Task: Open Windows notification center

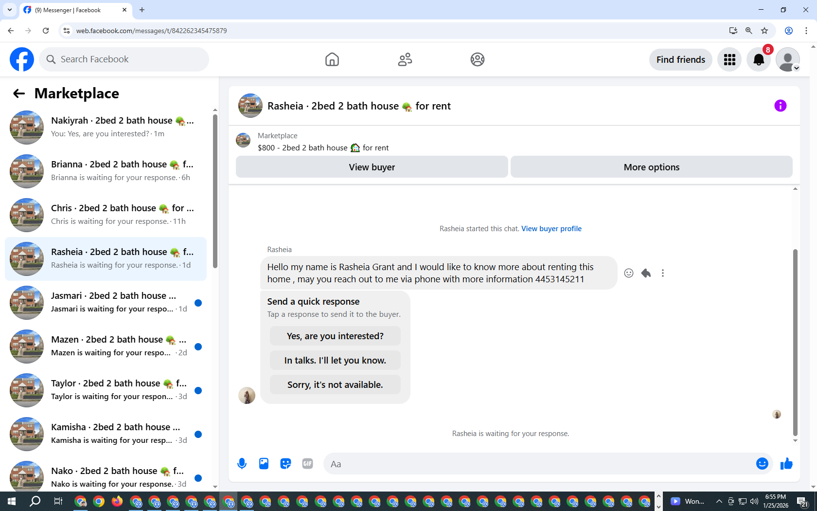Action: pyautogui.click(x=802, y=501)
